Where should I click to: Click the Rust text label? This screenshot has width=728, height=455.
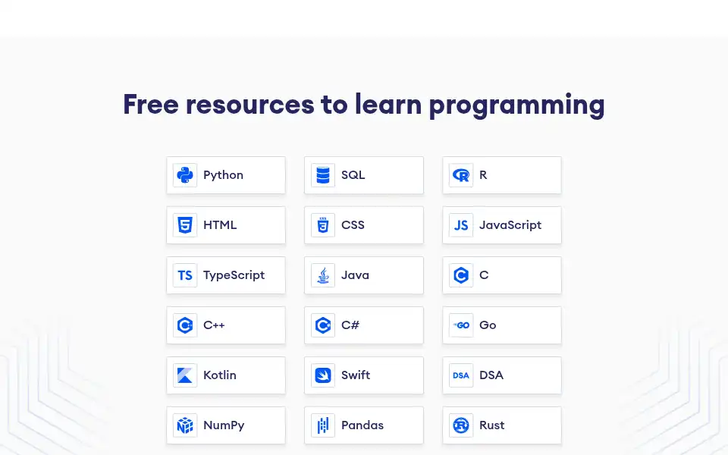tap(492, 425)
